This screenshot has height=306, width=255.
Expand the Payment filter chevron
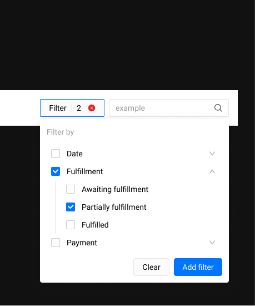(x=212, y=243)
